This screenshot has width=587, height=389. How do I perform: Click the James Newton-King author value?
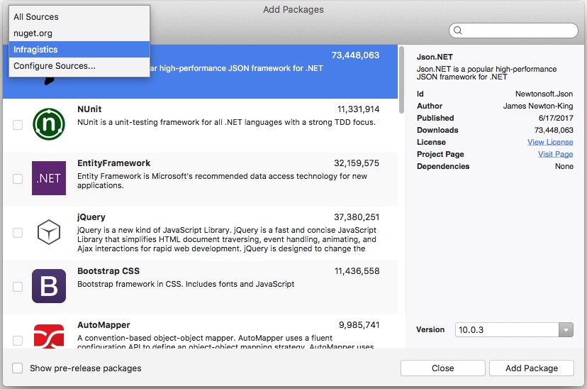tap(538, 106)
